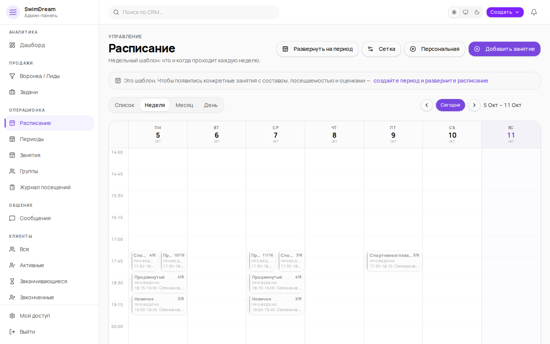This screenshot has width=550, height=344.
Task: Go to previous week chevron
Action: click(x=427, y=105)
